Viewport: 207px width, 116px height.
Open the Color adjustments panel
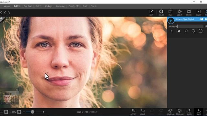point(161,13)
